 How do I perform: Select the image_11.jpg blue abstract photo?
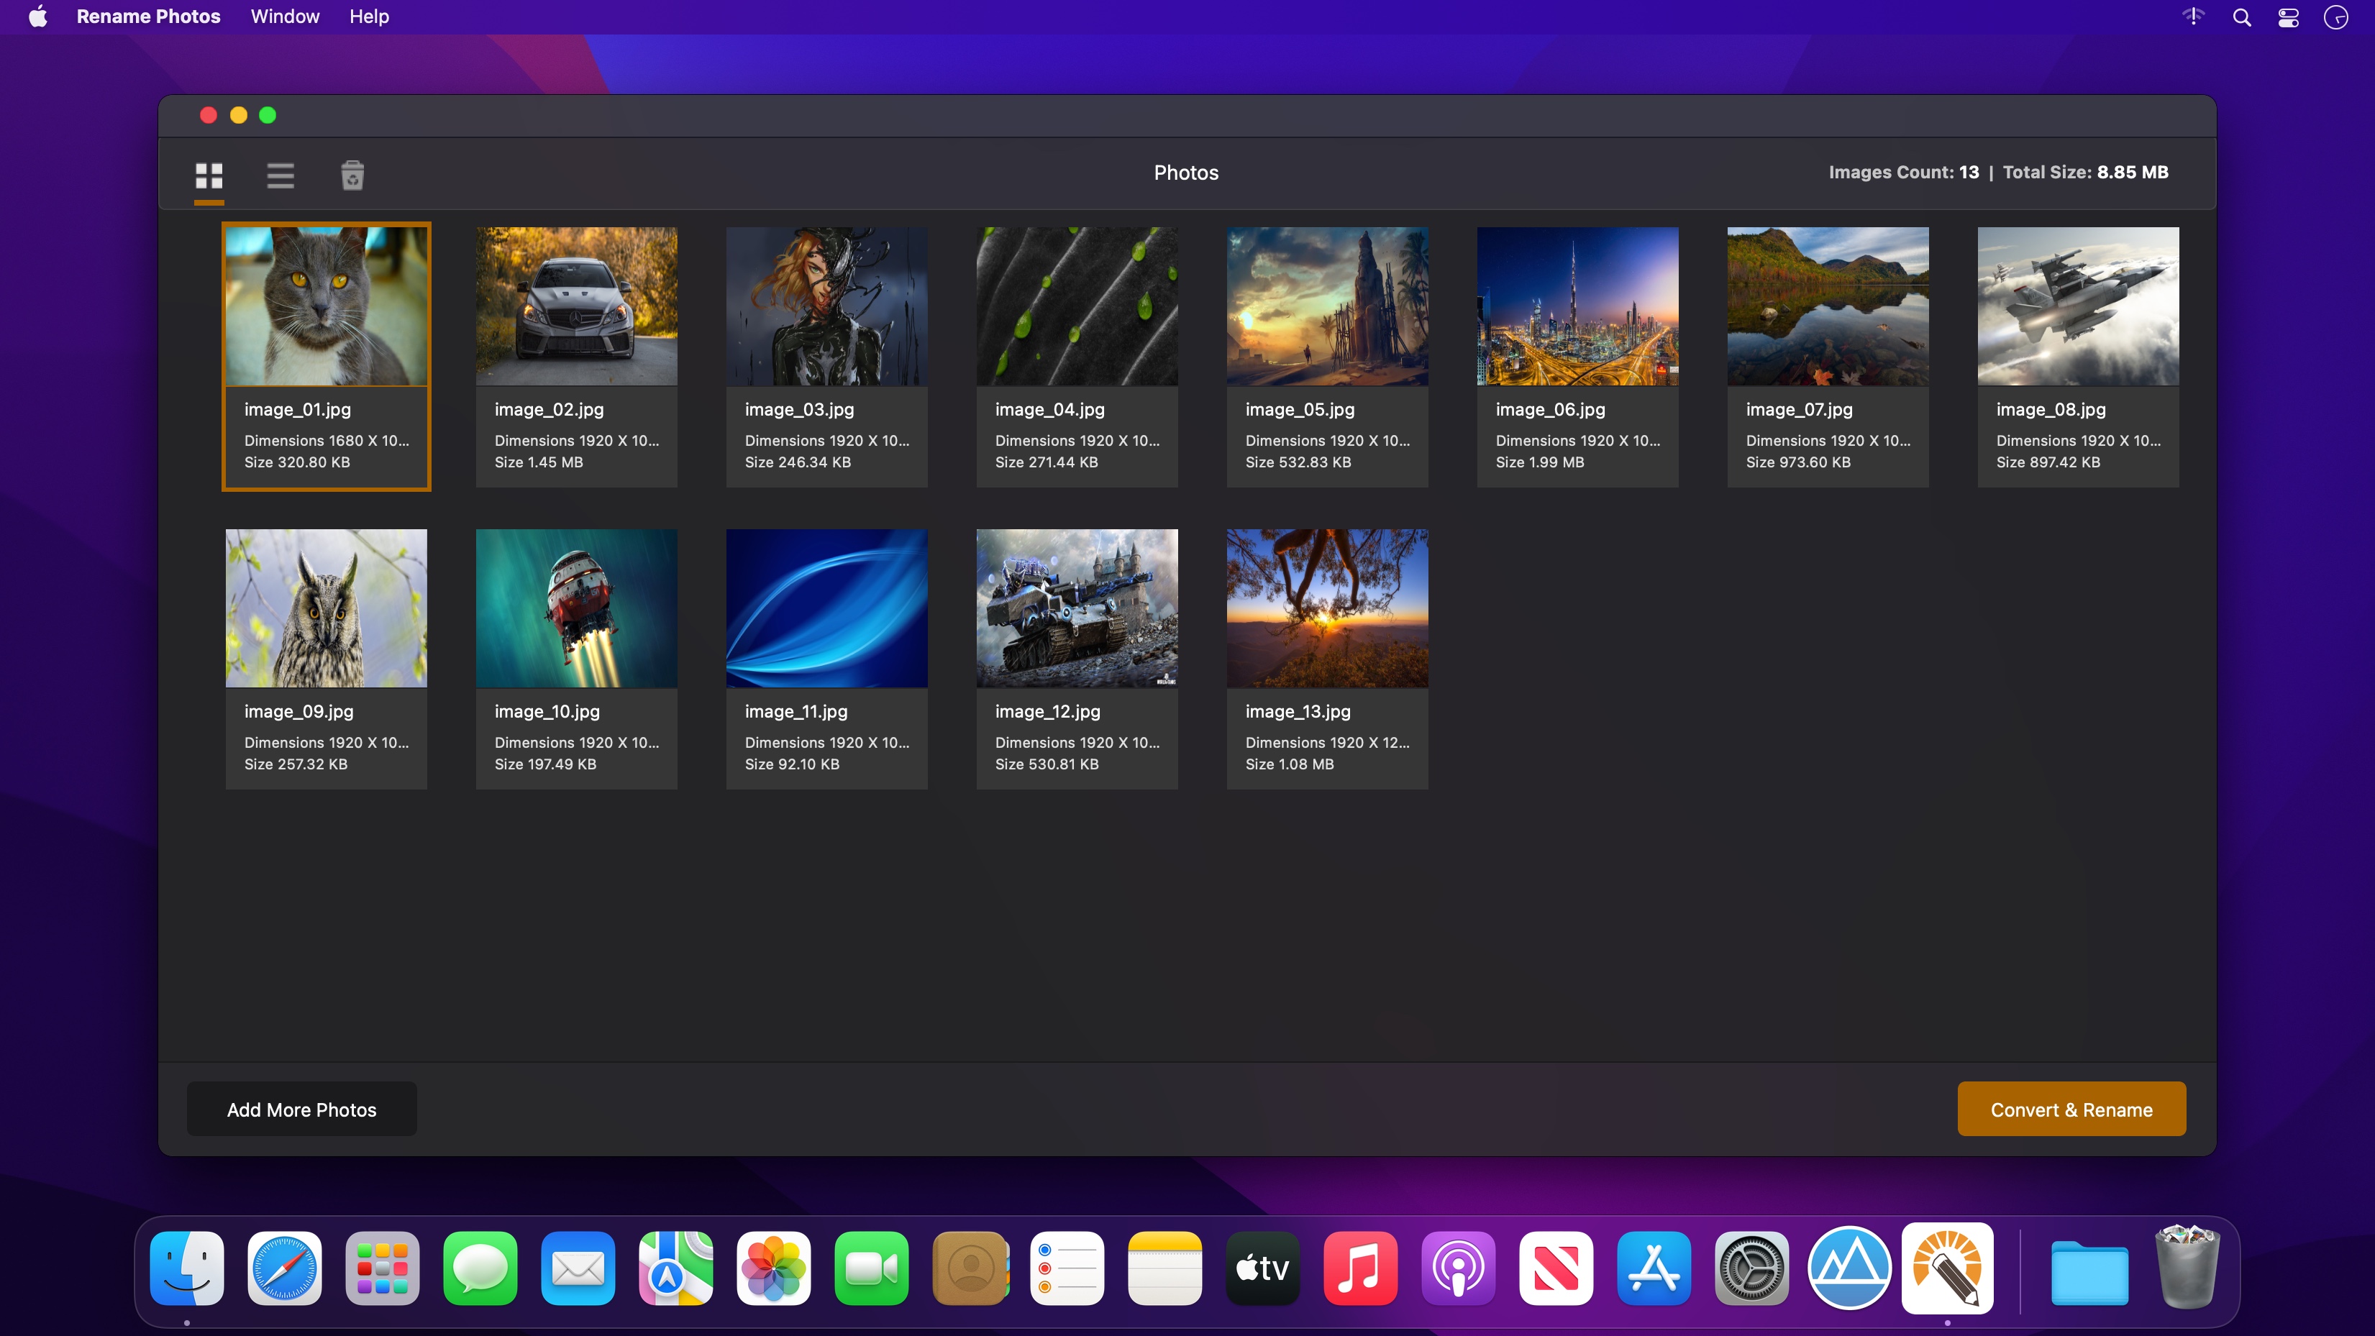click(x=826, y=608)
